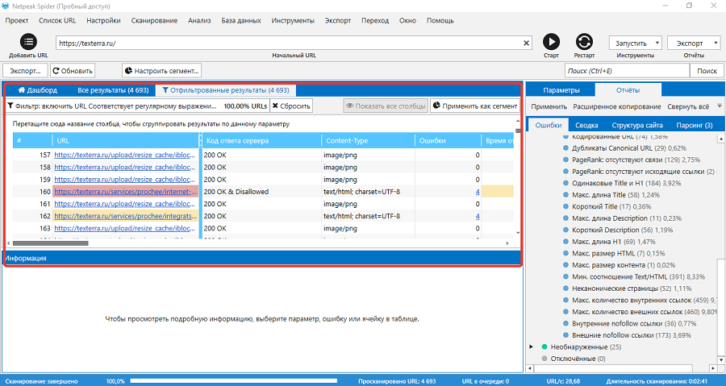
Task: Click errors count 4 in row 160
Action: coord(478,191)
